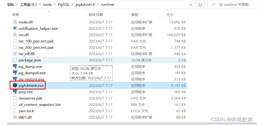Select the file name yarn.lock
Viewport: 257px width, 125px height.
(26, 111)
